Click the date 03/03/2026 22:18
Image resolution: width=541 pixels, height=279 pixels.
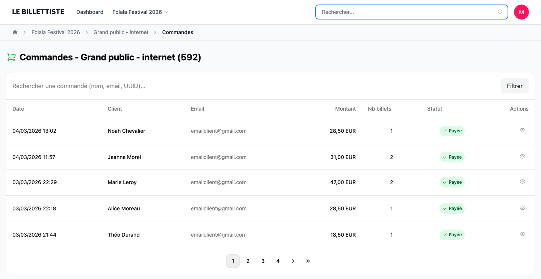(x=34, y=208)
